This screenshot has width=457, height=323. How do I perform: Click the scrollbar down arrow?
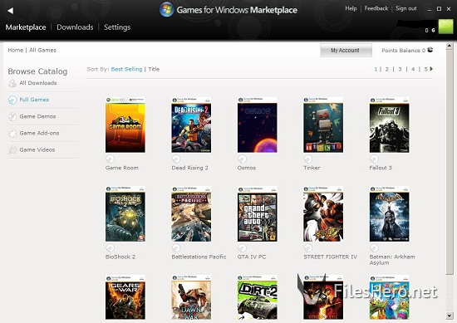tap(450, 316)
